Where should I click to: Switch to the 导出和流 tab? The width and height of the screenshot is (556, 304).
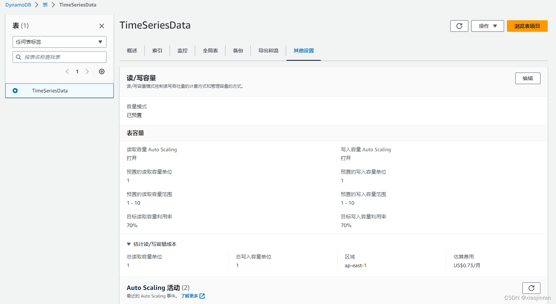268,51
